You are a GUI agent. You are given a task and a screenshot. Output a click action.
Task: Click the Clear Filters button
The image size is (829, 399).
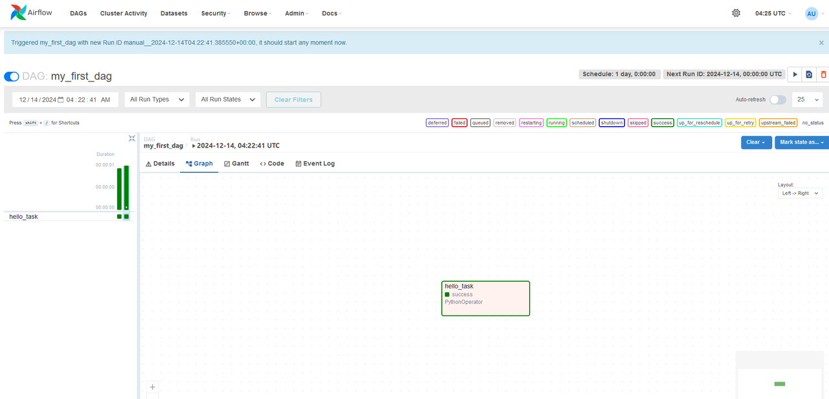coord(293,100)
